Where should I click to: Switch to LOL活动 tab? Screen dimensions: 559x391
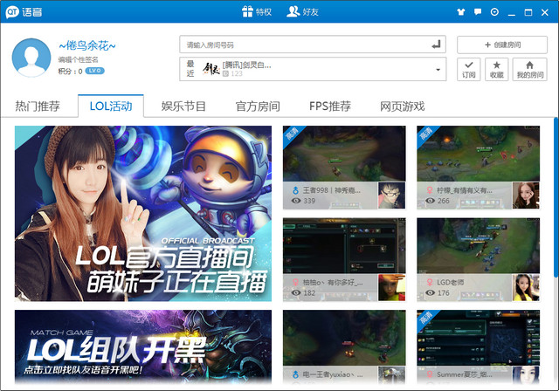click(111, 106)
